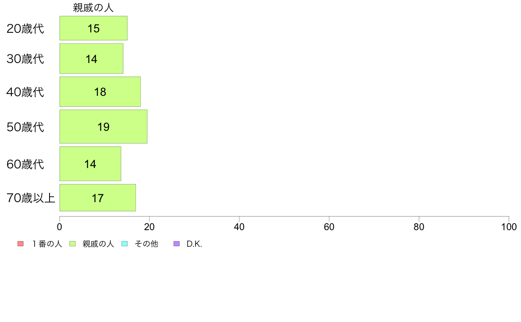Select the 40歳代 bar showing 18

coord(100,91)
